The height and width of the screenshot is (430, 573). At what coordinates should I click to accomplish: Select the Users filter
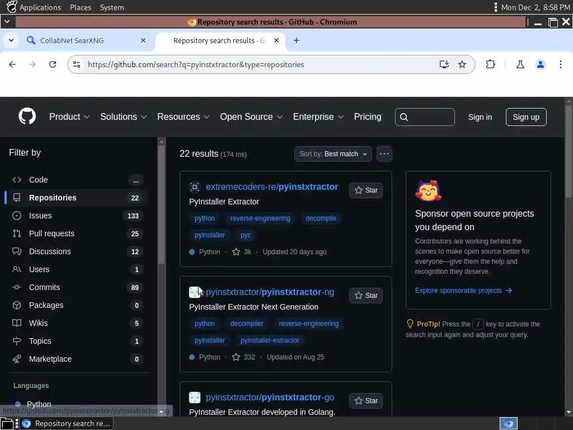[x=77, y=269]
